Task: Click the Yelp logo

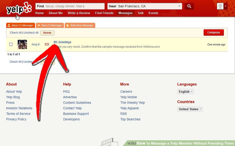Action: pyautogui.click(x=19, y=9)
